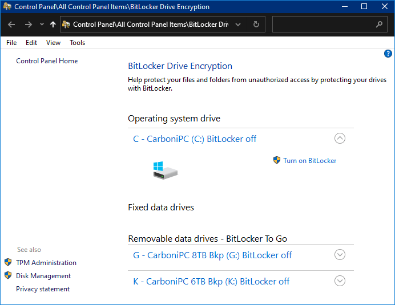The height and width of the screenshot is (305, 395).
Task: Open the Edit menu
Action: tap(31, 43)
